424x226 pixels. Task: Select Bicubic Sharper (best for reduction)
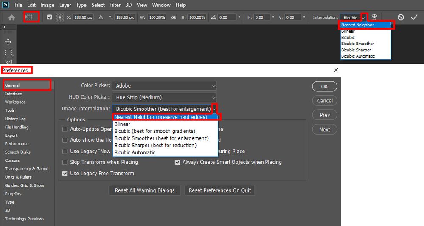coord(165,145)
